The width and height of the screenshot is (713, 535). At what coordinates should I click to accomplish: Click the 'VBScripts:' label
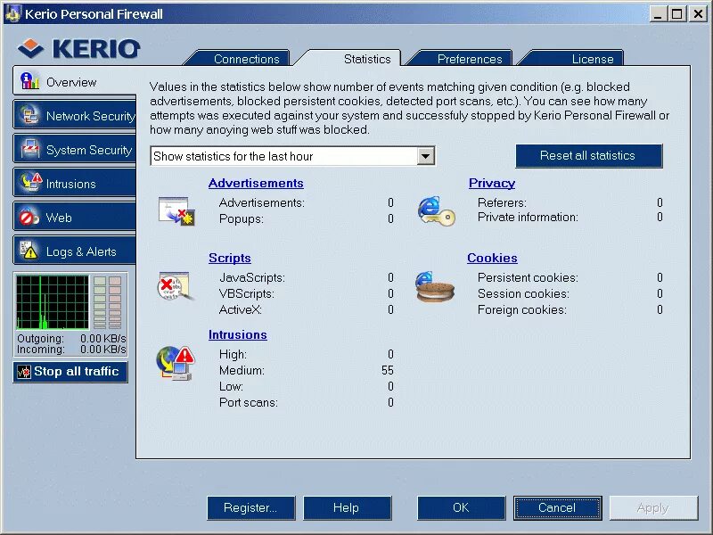pyautogui.click(x=247, y=293)
